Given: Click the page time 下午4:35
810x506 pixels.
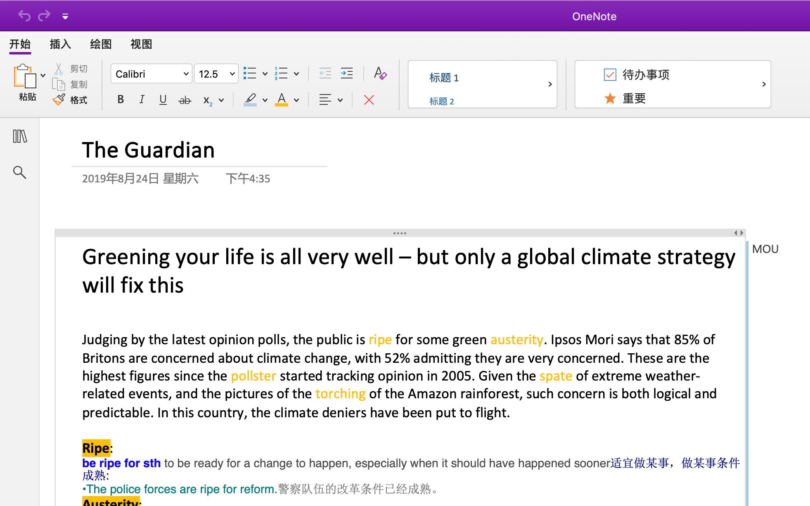Looking at the screenshot, I should [x=248, y=179].
